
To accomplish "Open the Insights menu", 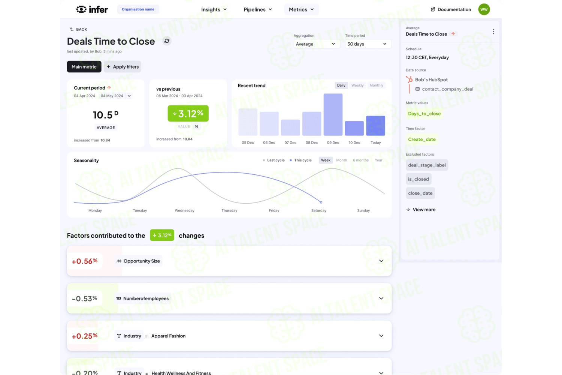I will click(x=214, y=9).
